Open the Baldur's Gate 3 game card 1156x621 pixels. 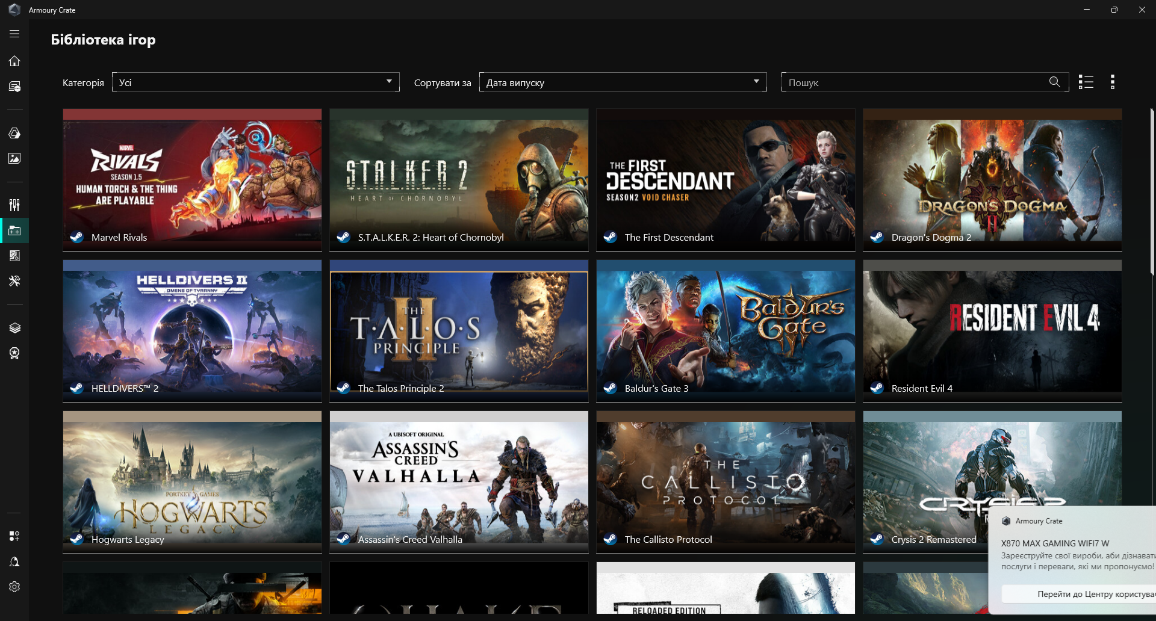click(x=726, y=331)
